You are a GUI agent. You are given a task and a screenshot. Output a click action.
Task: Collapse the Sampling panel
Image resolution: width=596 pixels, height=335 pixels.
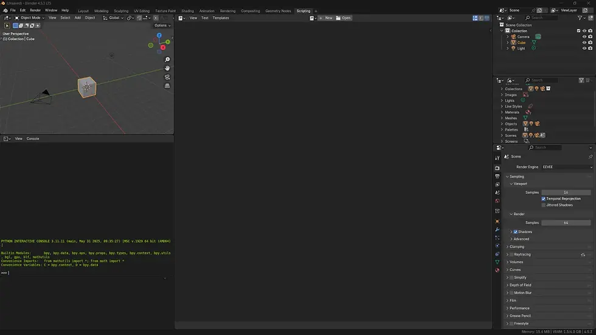click(549, 176)
